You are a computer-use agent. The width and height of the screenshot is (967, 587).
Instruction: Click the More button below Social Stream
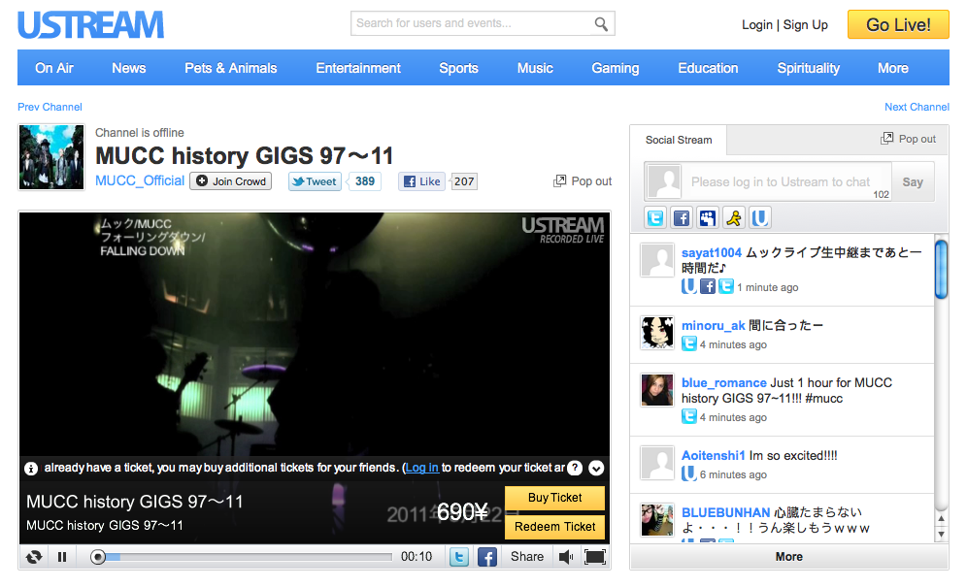click(x=788, y=557)
